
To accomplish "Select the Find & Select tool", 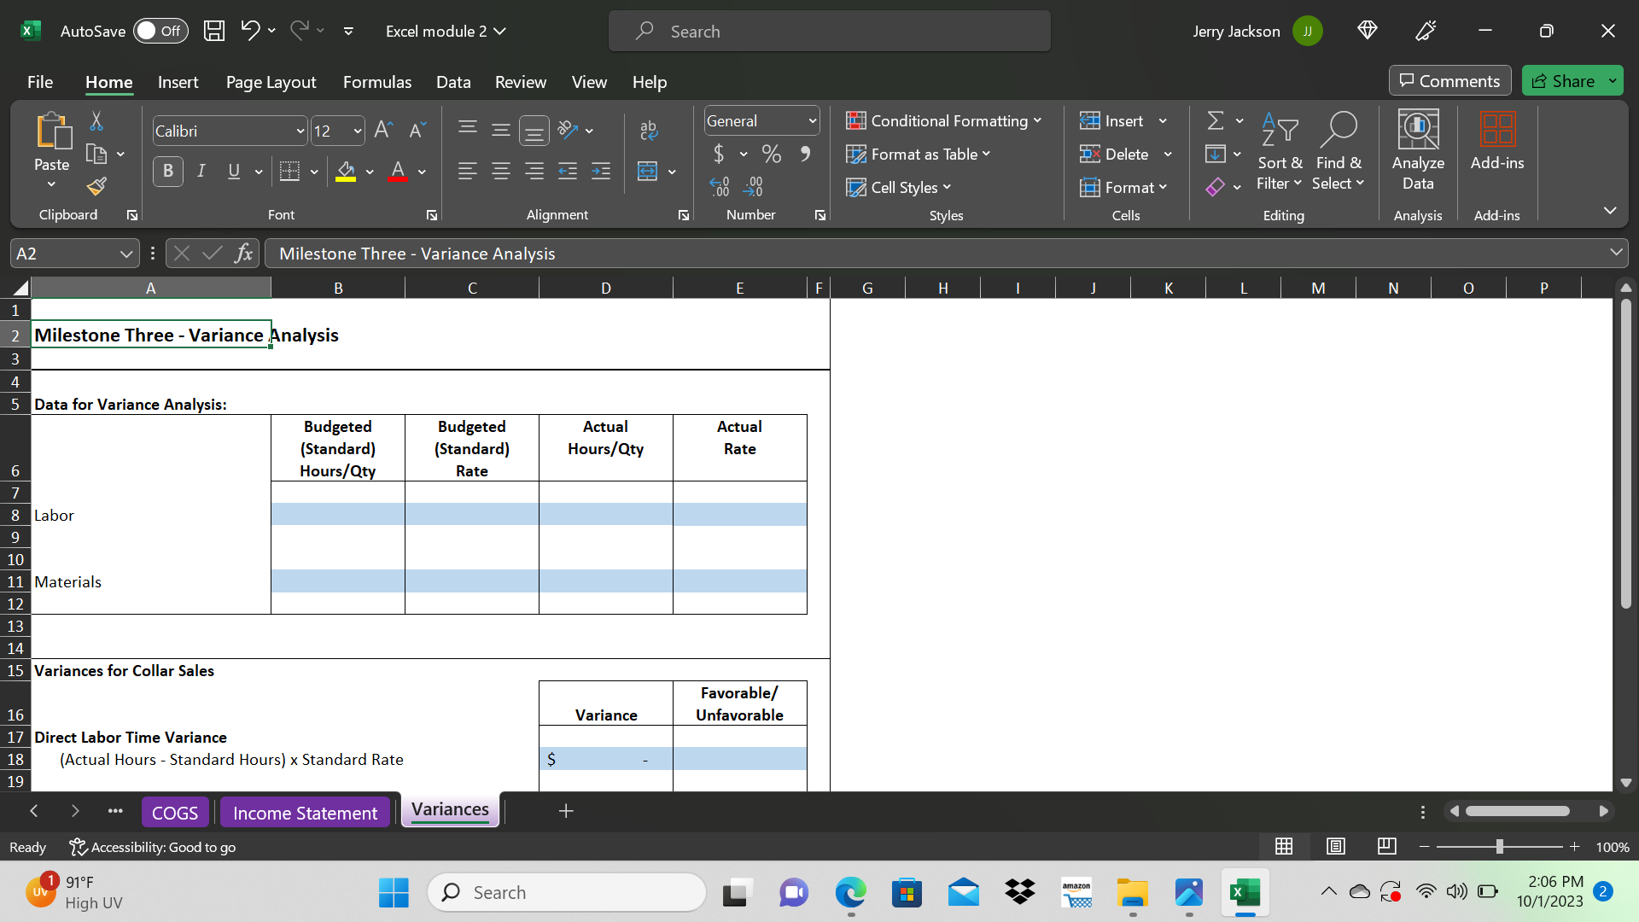I will (x=1338, y=152).
